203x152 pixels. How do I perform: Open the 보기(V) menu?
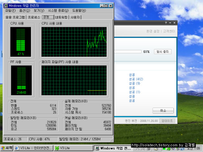coord(39,10)
